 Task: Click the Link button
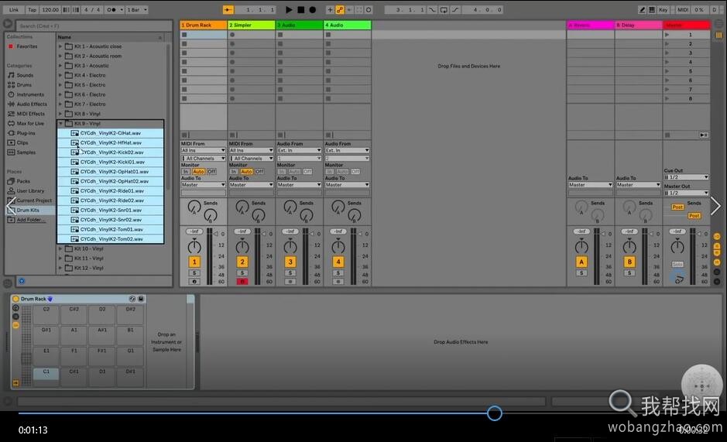(14, 9)
